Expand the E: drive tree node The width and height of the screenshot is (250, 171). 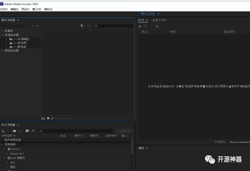[x=6, y=47]
